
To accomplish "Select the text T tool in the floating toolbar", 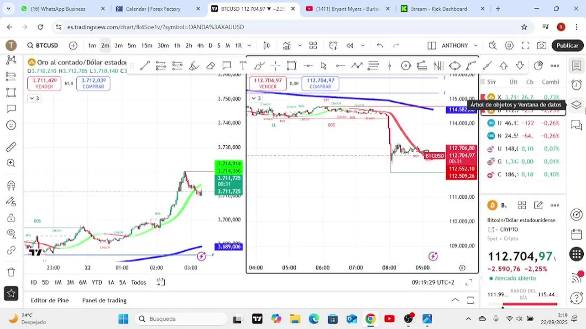I will click(243, 66).
